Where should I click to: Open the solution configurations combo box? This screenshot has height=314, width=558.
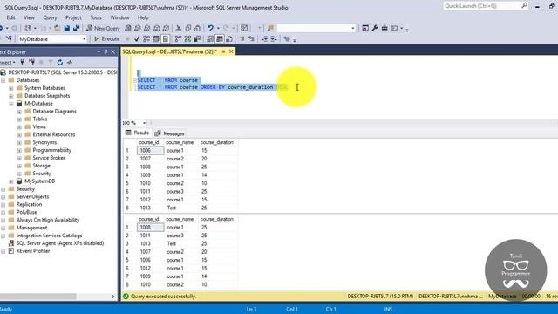coord(316,28)
